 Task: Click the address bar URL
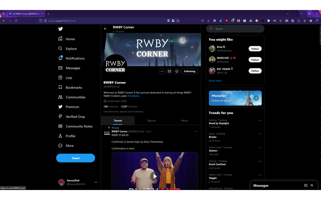[x=62, y=21]
